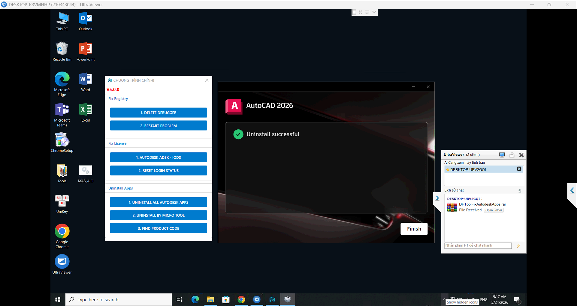Click the ENG language indicator
Viewport: 577px width, 306px height.
coord(484,299)
